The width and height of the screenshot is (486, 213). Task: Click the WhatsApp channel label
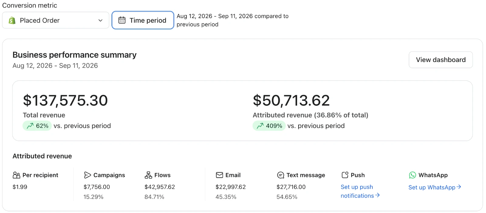(x=433, y=175)
